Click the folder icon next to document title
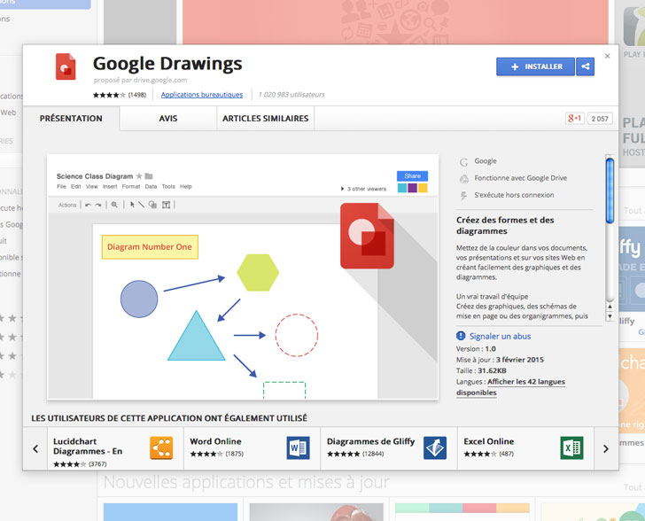This screenshot has width=645, height=521. click(x=149, y=176)
